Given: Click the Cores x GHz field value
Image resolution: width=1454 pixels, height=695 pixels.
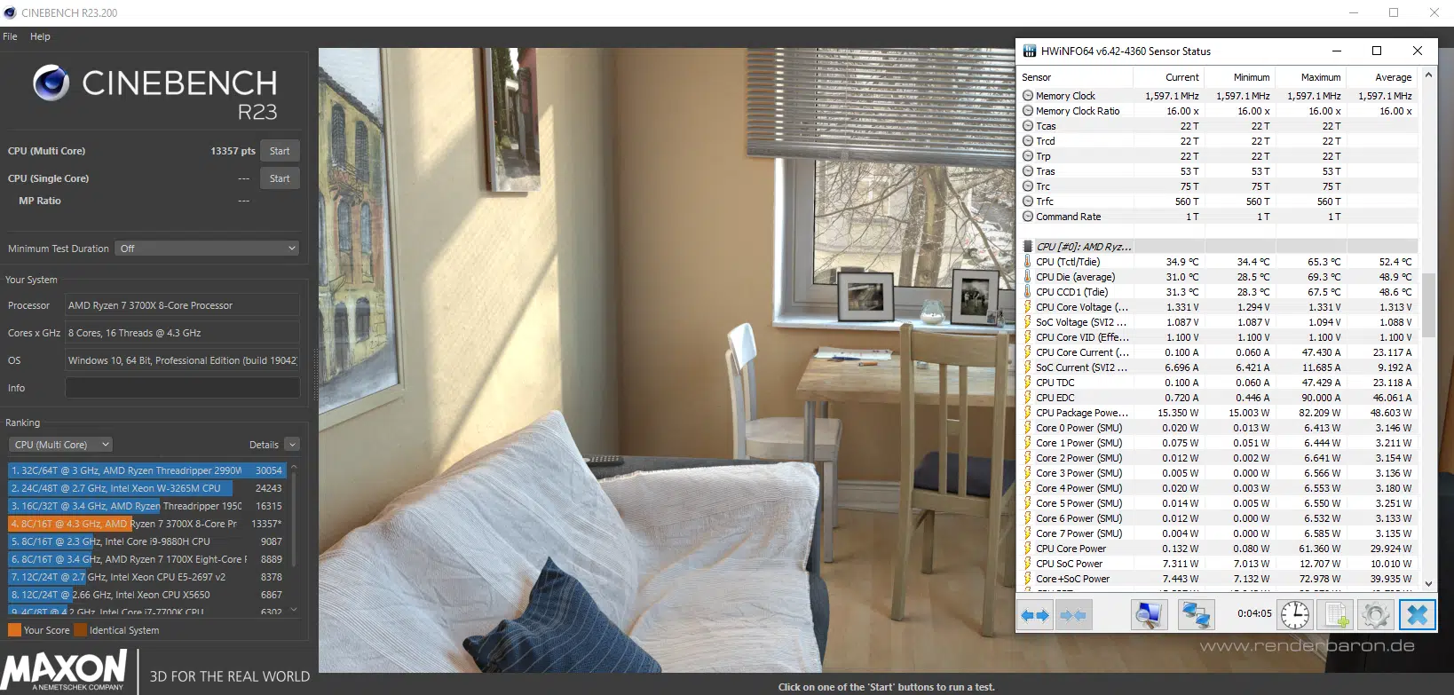Looking at the screenshot, I should click(182, 333).
